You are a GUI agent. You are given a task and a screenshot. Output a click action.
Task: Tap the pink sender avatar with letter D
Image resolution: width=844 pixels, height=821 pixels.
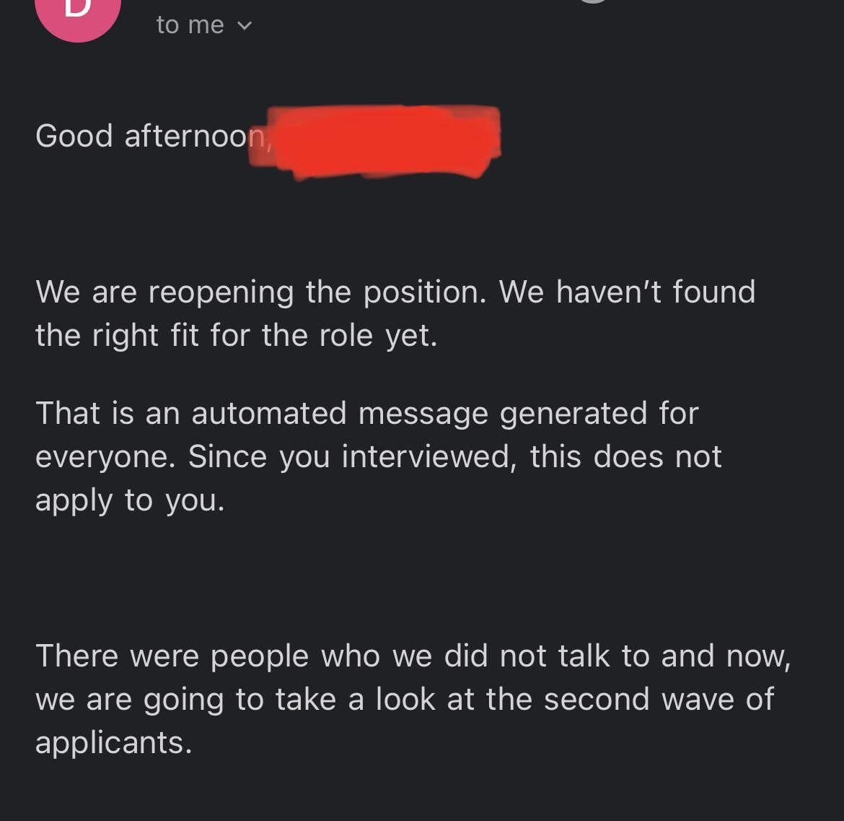[x=77, y=14]
